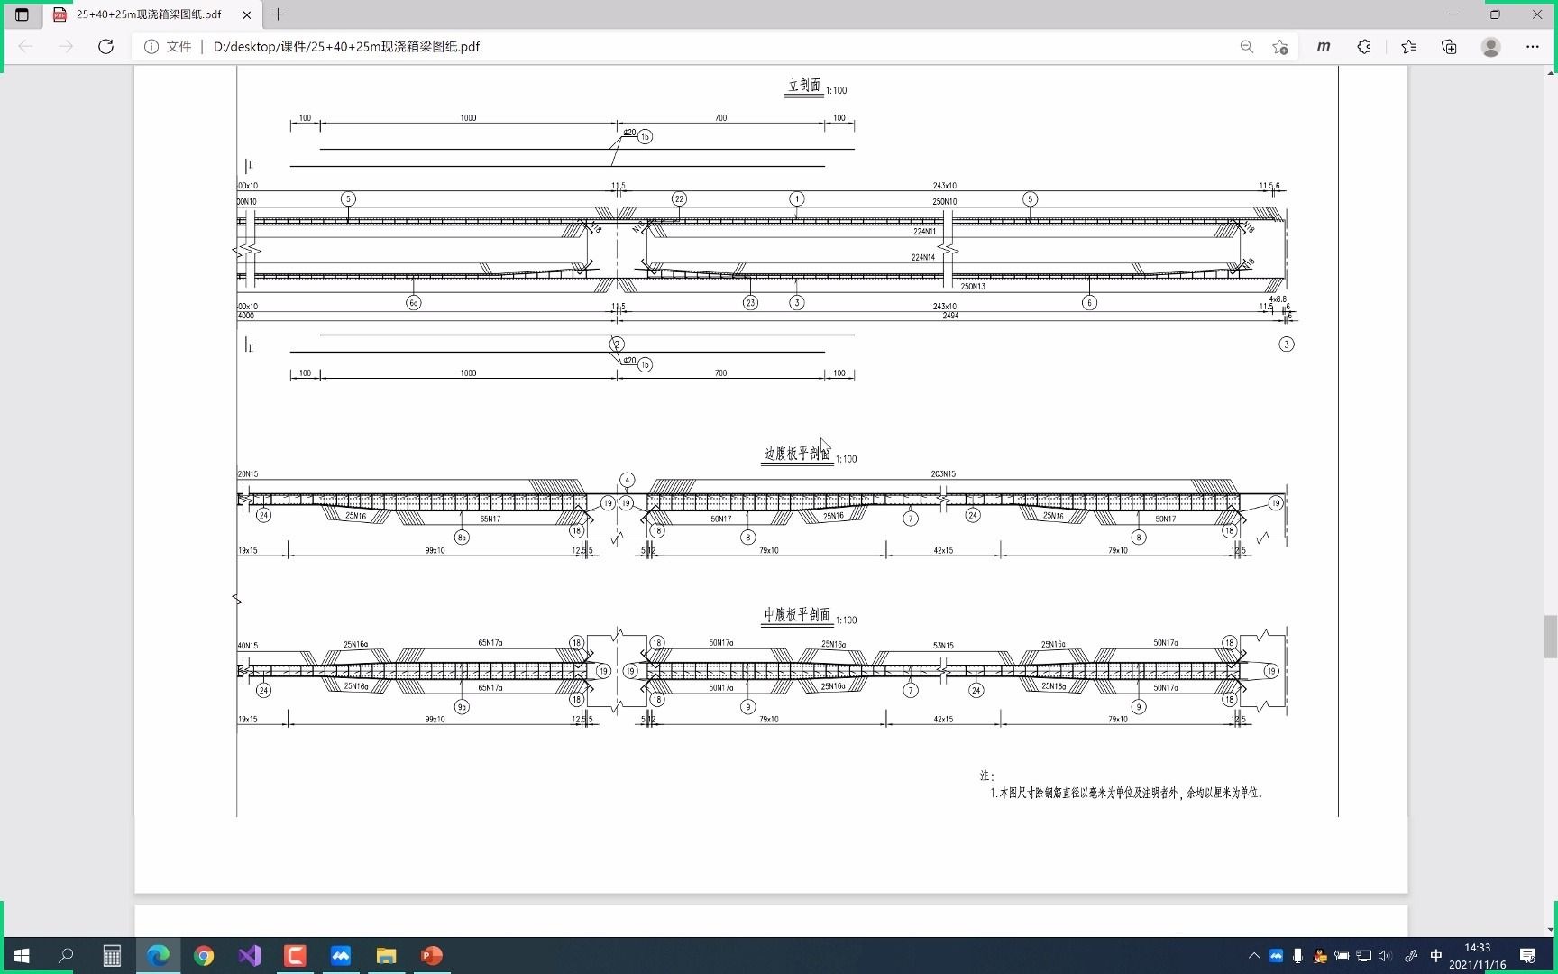1558x974 pixels.
Task: Open Calculator from taskbar
Action: [x=112, y=956]
